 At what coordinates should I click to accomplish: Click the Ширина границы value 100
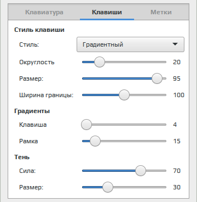(179, 95)
